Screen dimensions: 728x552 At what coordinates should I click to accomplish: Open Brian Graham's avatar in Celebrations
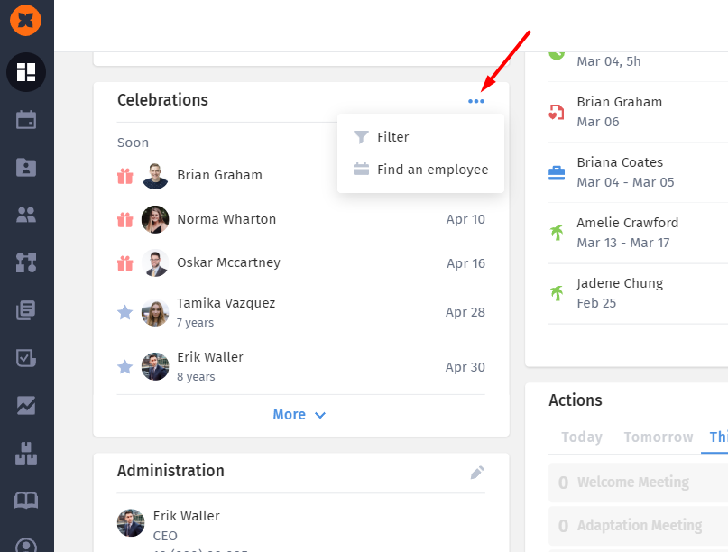pos(155,176)
